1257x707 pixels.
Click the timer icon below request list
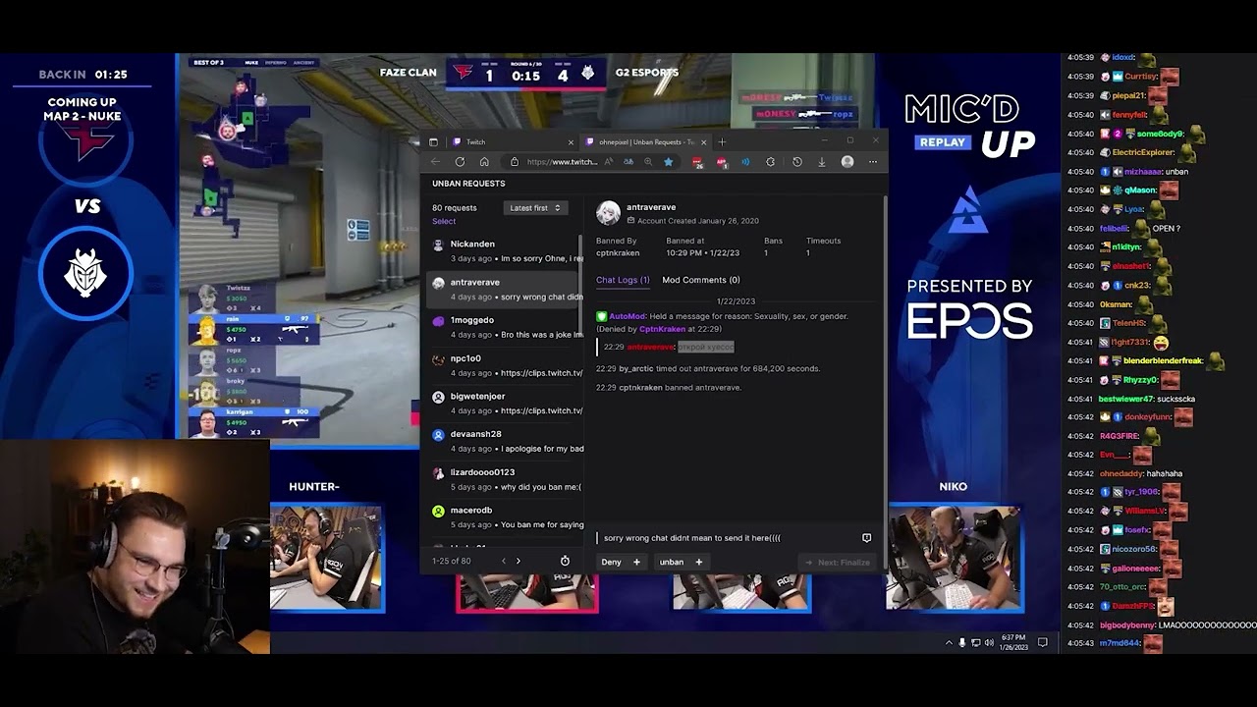tap(565, 562)
